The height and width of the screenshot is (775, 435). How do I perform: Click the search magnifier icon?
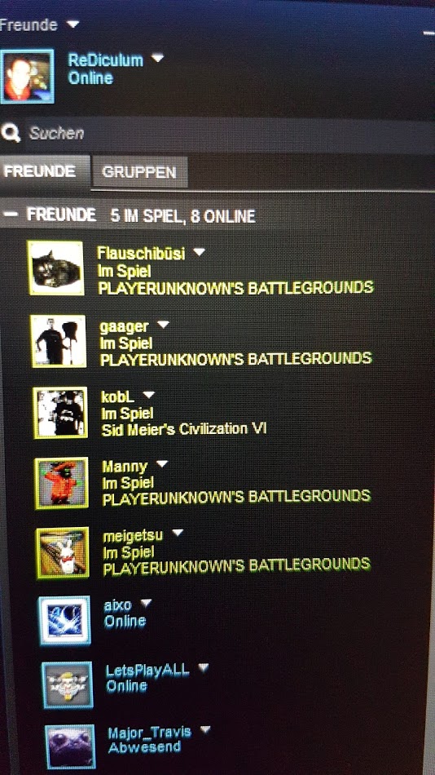[11, 132]
